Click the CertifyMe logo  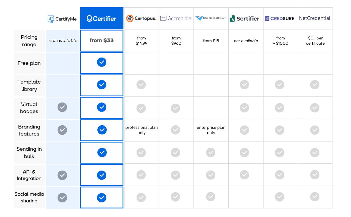tap(62, 19)
